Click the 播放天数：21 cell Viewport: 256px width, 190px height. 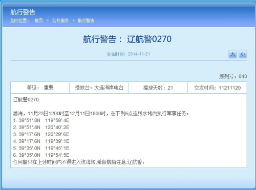click(x=158, y=88)
